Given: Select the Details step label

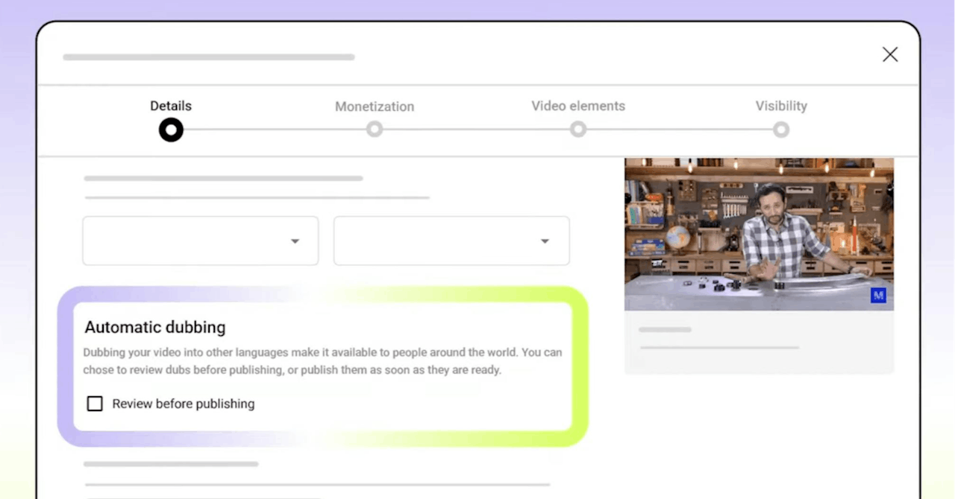Looking at the screenshot, I should coord(171,106).
